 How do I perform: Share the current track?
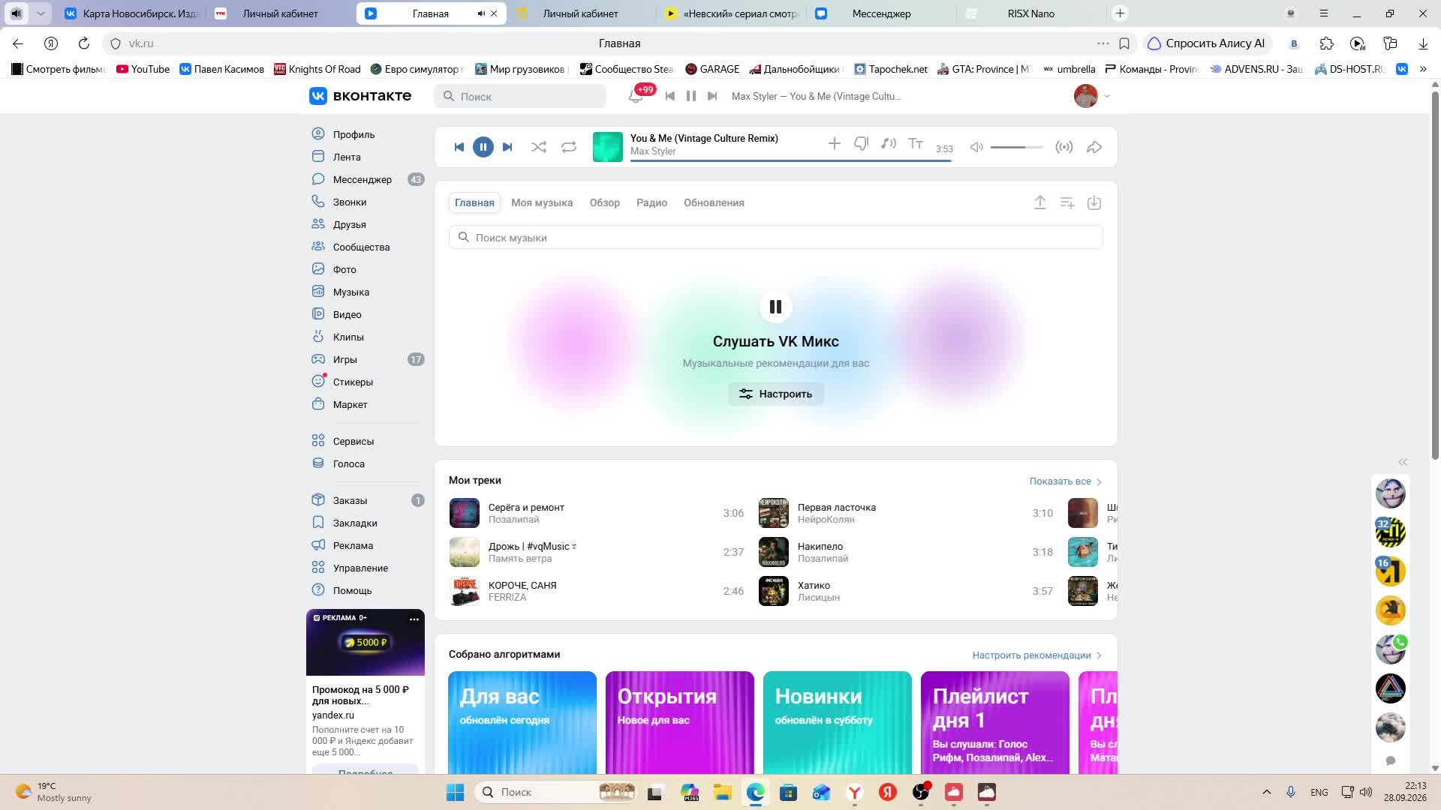1094,147
